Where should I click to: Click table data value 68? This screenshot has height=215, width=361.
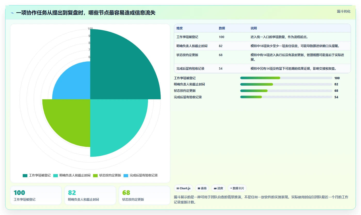coord(221,55)
